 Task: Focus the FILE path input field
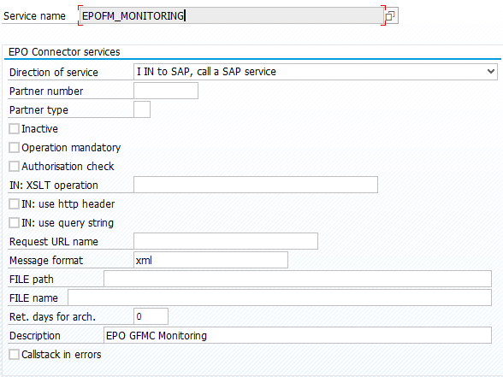coord(298,279)
